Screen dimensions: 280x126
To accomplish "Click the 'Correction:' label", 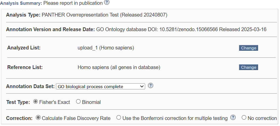I will pyautogui.click(x=19, y=118).
